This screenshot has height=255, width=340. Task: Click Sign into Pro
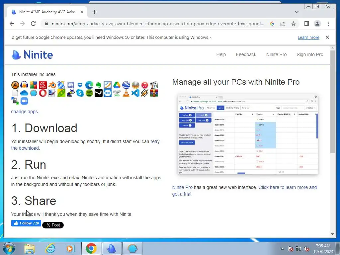pyautogui.click(x=310, y=54)
